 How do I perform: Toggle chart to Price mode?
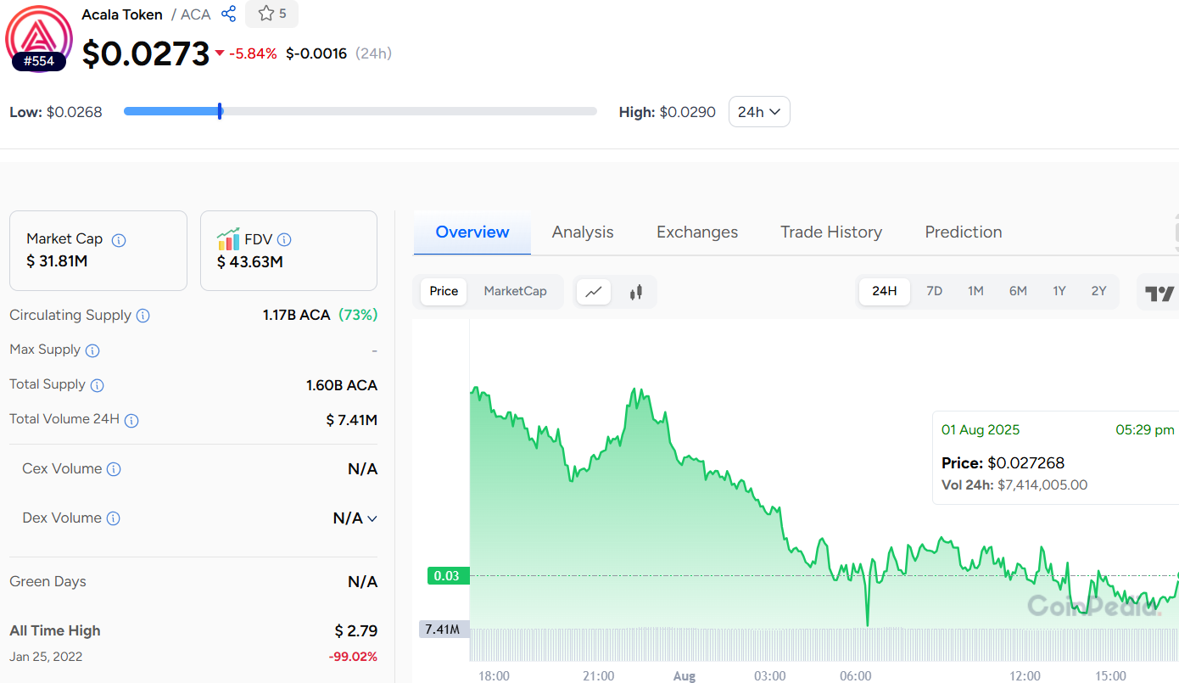coord(444,291)
